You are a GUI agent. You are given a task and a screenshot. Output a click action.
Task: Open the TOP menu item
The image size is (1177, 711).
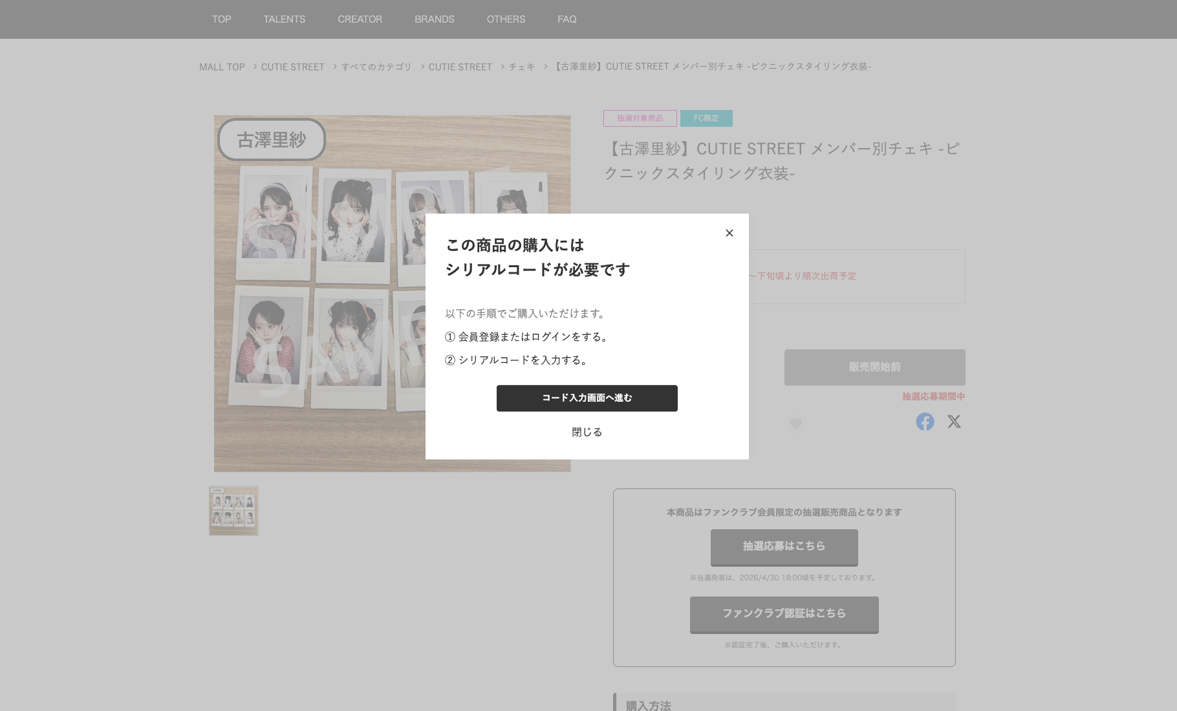coord(221,19)
